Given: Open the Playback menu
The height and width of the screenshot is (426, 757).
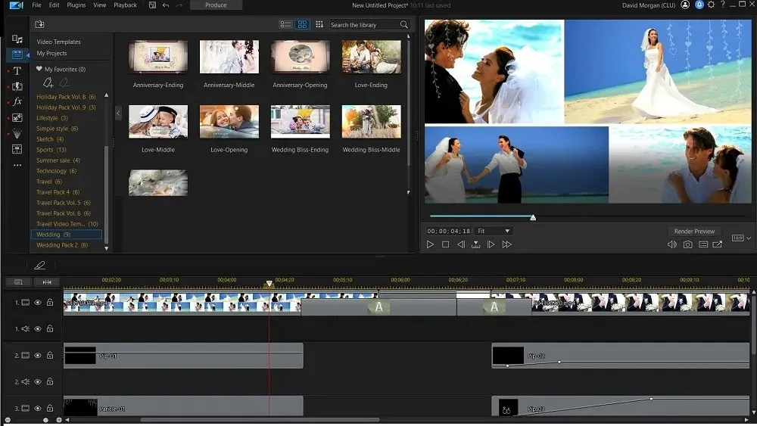Looking at the screenshot, I should click(125, 5).
